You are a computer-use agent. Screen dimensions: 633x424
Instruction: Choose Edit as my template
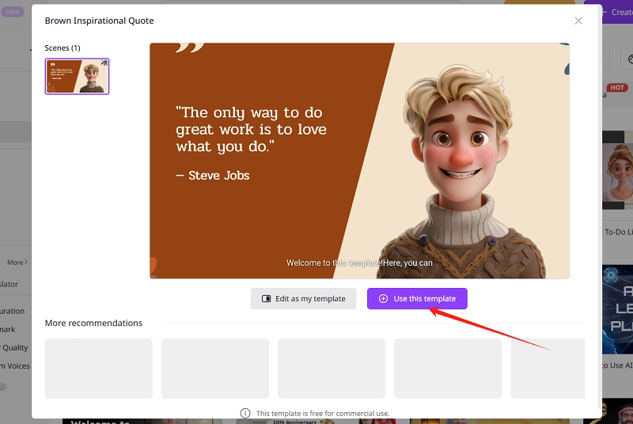point(304,299)
